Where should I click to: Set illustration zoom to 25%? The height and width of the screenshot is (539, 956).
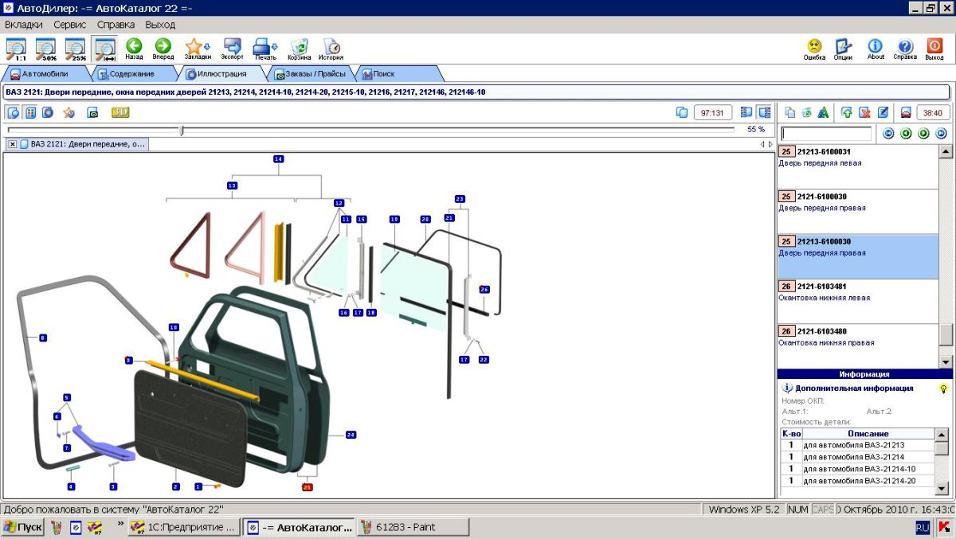[75, 49]
